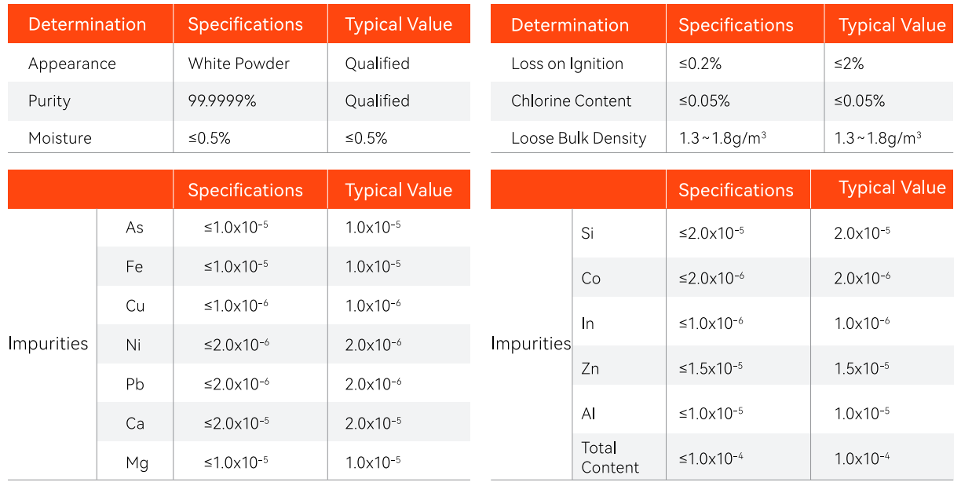Click the Ni impurity element cell
961x486 pixels.
click(x=133, y=344)
